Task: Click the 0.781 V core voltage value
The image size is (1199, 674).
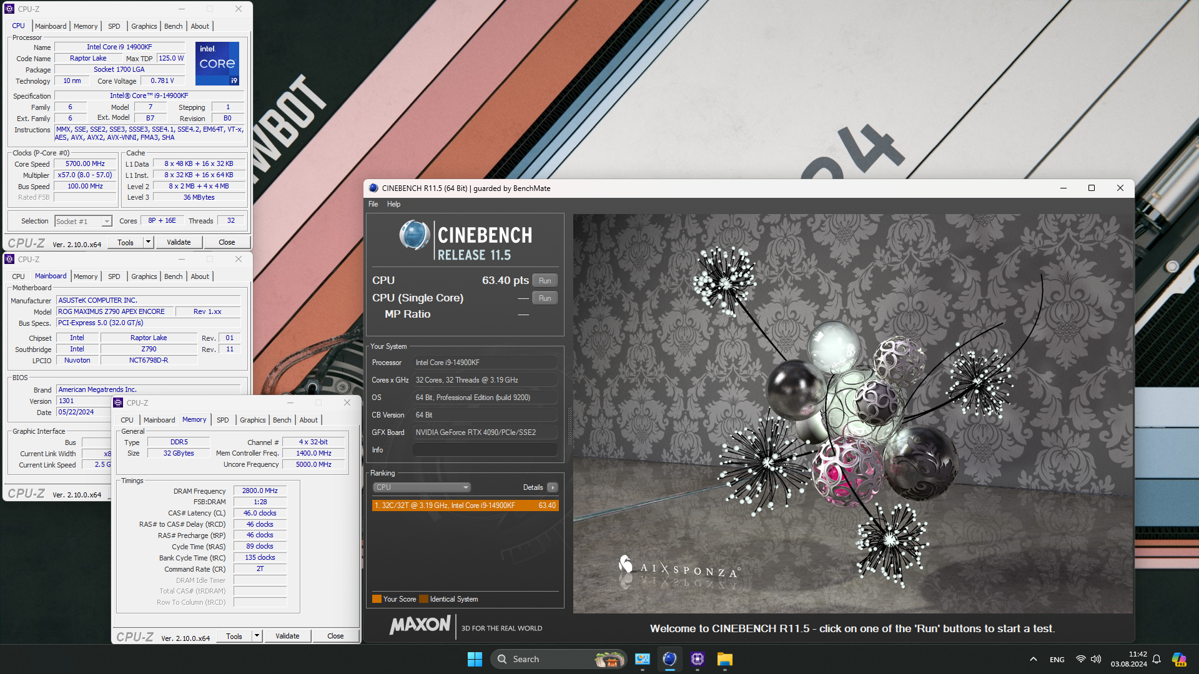Action: pyautogui.click(x=162, y=81)
